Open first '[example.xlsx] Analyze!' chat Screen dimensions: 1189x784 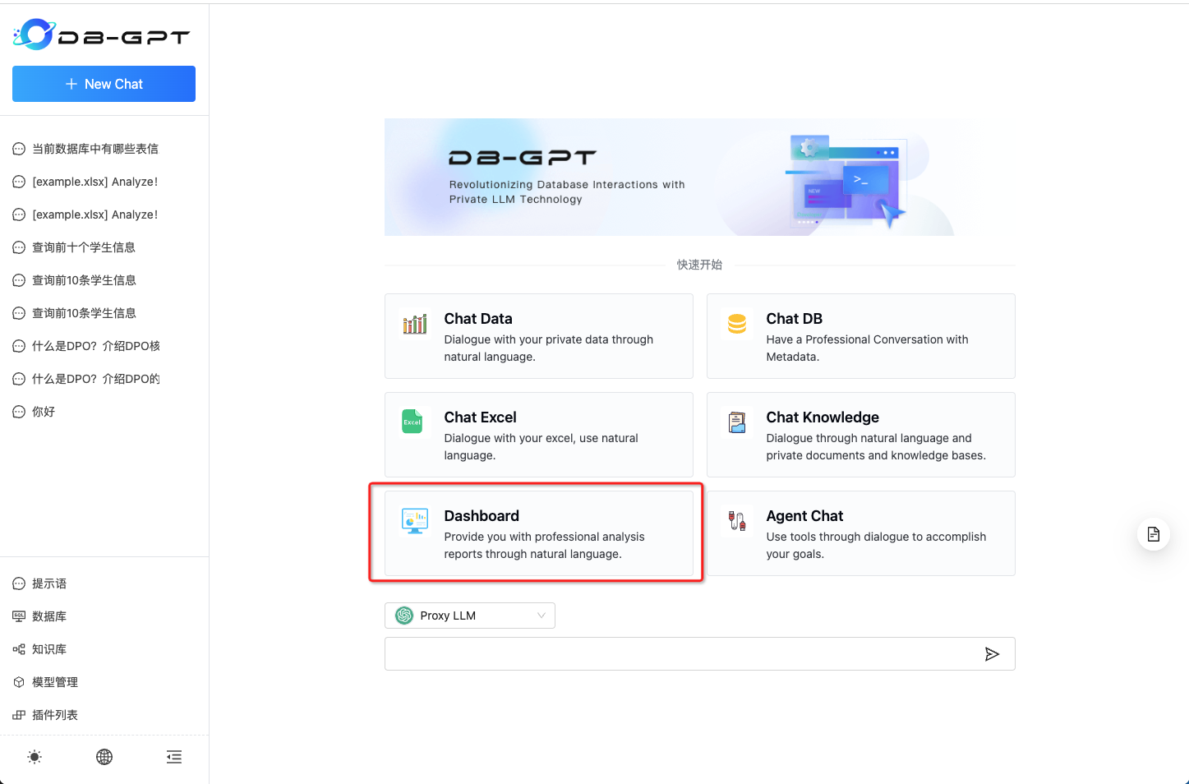[x=94, y=182]
